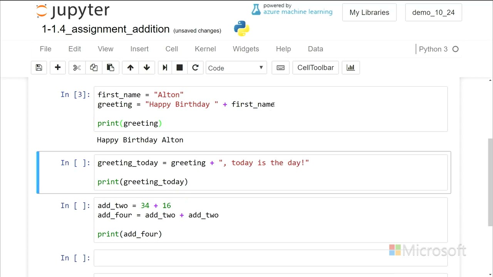Screen dimensions: 493x277
Task: Click into the add_two code cell
Action: click(270, 220)
